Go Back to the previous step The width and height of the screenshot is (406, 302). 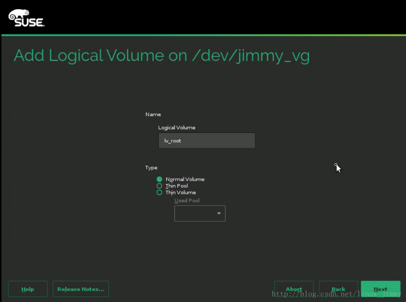pos(338,289)
